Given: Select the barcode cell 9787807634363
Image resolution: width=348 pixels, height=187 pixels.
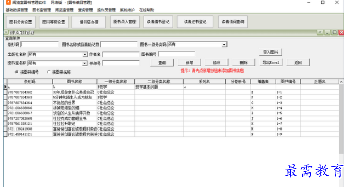Looking at the screenshot, I should coord(30,97).
